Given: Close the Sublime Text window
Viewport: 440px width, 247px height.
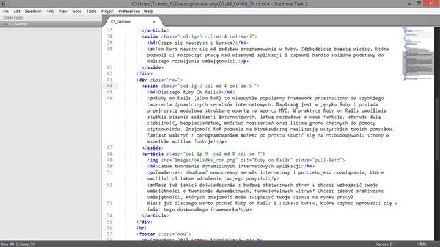Looking at the screenshot, I should pos(431,3).
